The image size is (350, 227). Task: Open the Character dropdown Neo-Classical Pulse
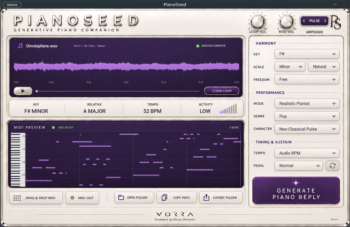(307, 129)
